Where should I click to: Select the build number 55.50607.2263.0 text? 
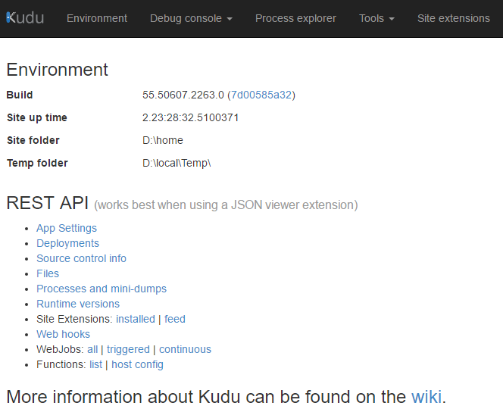pyautogui.click(x=183, y=95)
